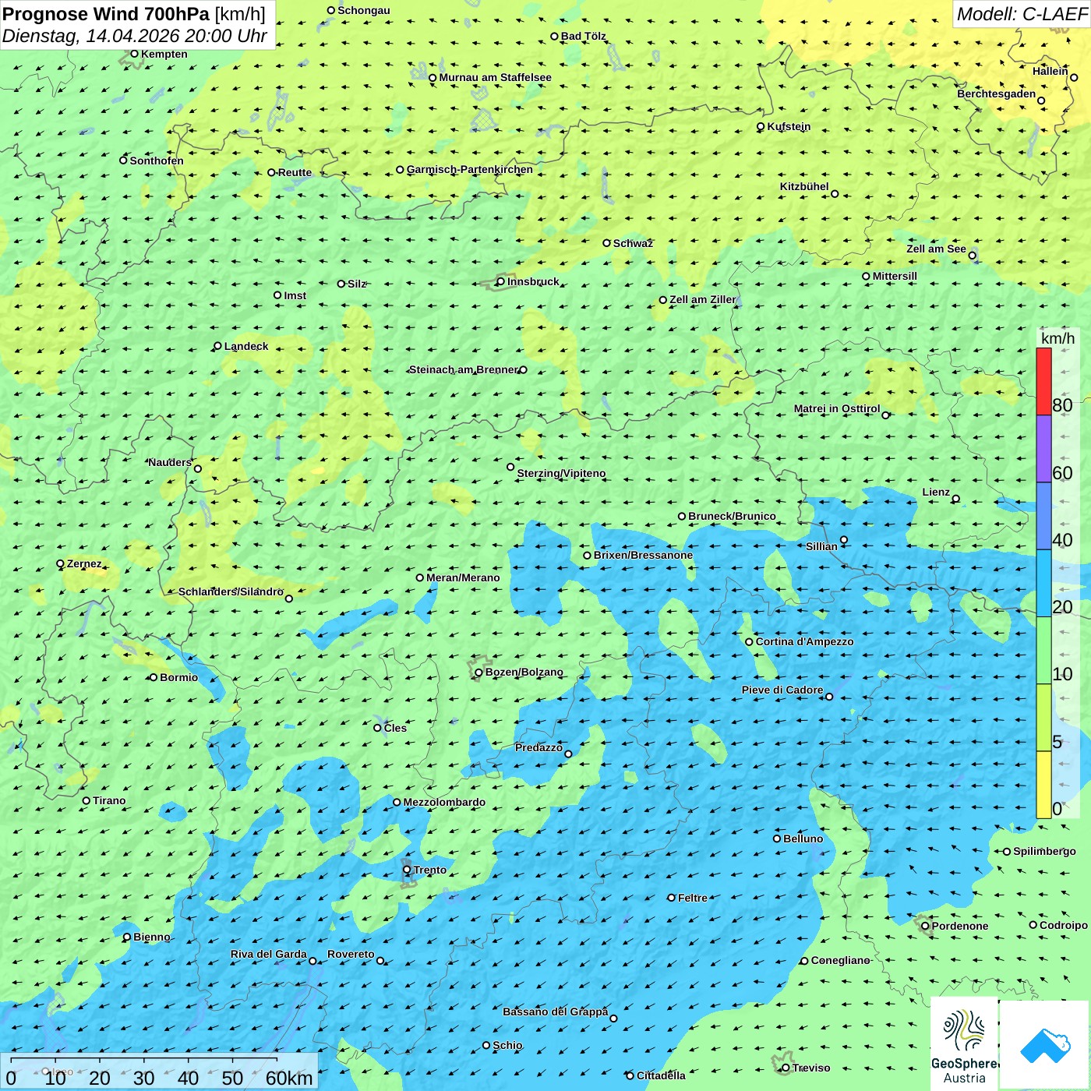Select the red 80 km/h legend color

point(1043,381)
